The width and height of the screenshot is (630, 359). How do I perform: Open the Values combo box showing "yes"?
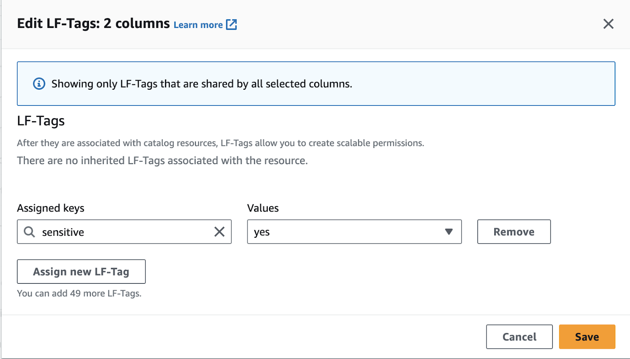pyautogui.click(x=346, y=232)
